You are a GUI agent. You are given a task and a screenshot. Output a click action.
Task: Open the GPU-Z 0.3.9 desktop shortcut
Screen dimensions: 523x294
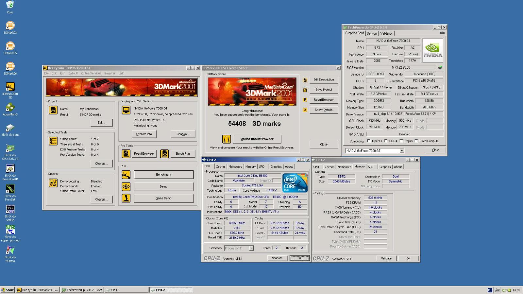click(x=10, y=148)
